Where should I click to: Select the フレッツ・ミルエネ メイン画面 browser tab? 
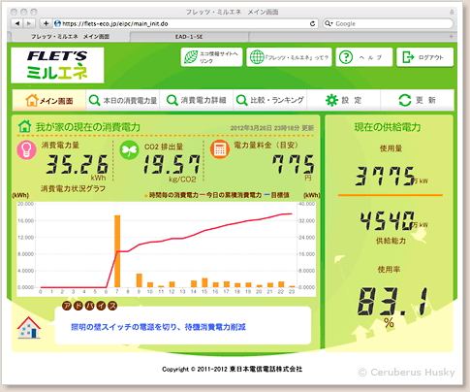tap(70, 37)
